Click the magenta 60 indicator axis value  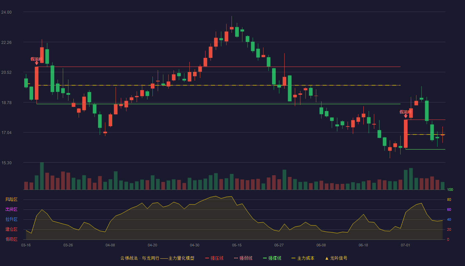[449, 210]
